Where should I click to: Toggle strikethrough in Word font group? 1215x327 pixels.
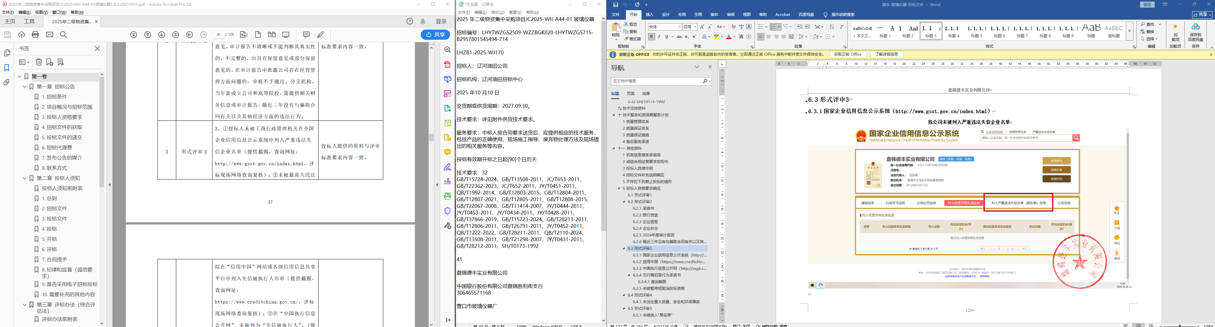tap(679, 37)
